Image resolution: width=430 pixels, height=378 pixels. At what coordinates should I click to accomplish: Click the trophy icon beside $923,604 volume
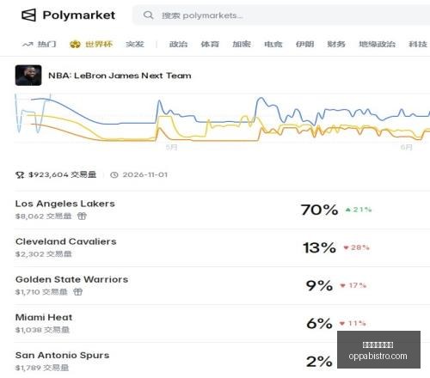(20, 174)
